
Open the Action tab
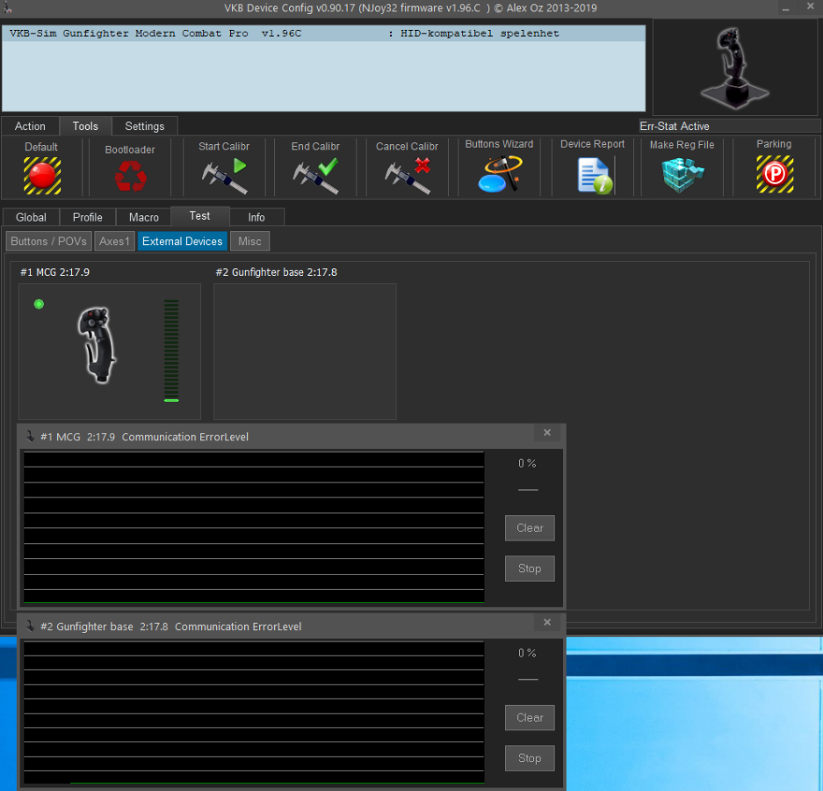pos(30,127)
